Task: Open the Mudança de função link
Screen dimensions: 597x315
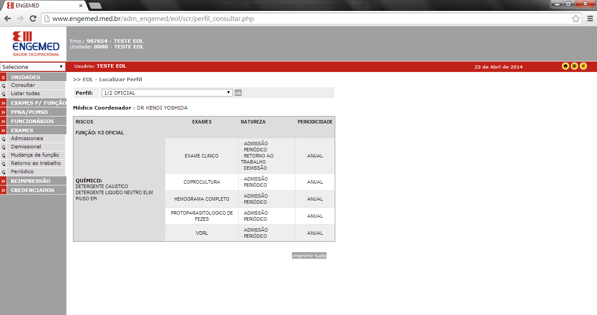Action: tap(35, 155)
